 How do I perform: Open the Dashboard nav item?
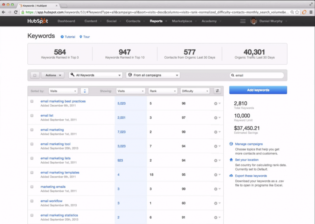(66, 21)
